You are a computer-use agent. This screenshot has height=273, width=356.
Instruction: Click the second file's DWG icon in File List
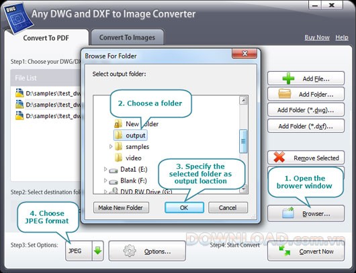pyautogui.click(x=19, y=105)
